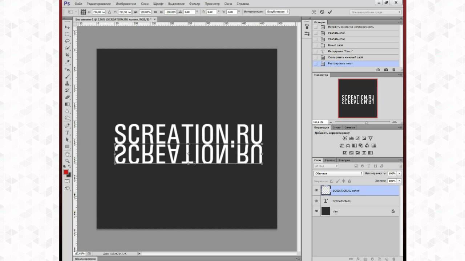Click the reference point location grid icon
Screen dimensions: 465x261
pyautogui.click(x=83, y=12)
